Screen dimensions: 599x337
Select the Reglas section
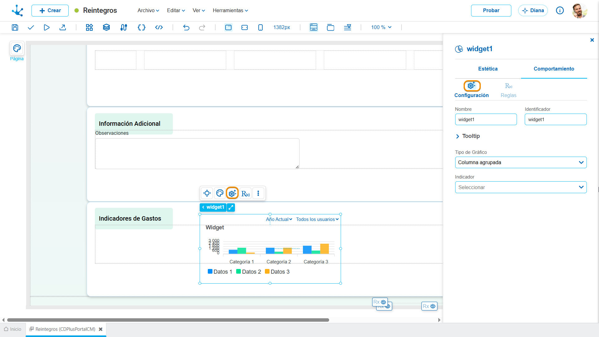click(x=509, y=90)
